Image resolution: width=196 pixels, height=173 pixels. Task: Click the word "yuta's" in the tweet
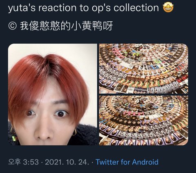[x=22, y=8]
